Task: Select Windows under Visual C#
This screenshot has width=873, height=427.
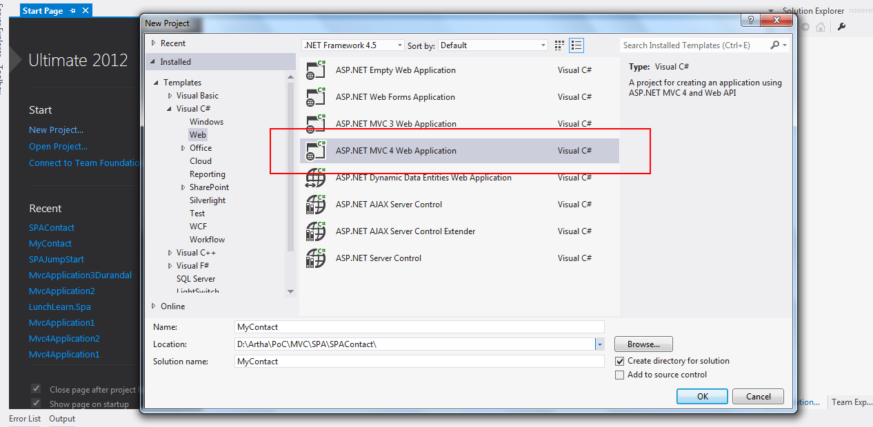Action: pos(206,122)
